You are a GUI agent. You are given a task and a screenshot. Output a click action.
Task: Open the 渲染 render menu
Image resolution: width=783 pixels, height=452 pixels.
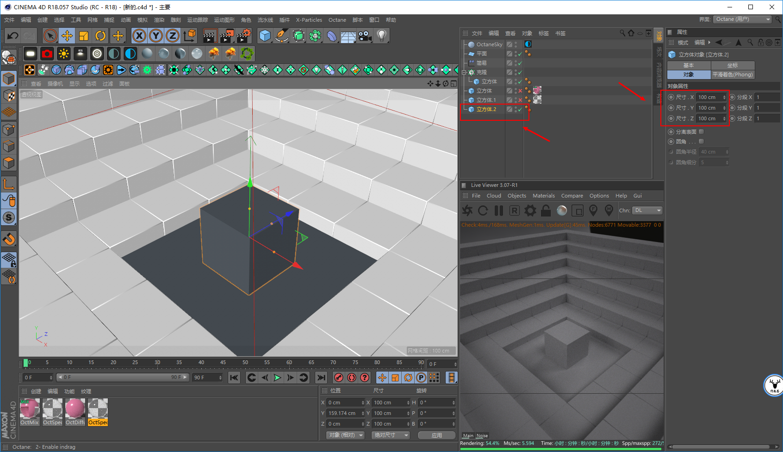(159, 20)
